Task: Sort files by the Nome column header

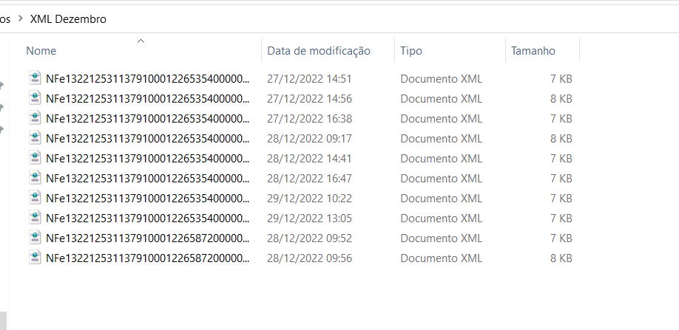Action: 41,51
